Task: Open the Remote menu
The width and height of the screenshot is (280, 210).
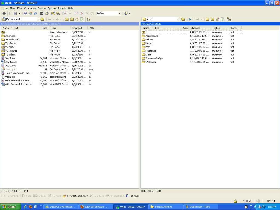Action: tap(62, 8)
